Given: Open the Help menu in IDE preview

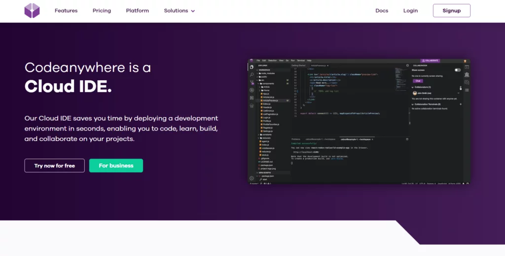Looking at the screenshot, I should tap(309, 61).
